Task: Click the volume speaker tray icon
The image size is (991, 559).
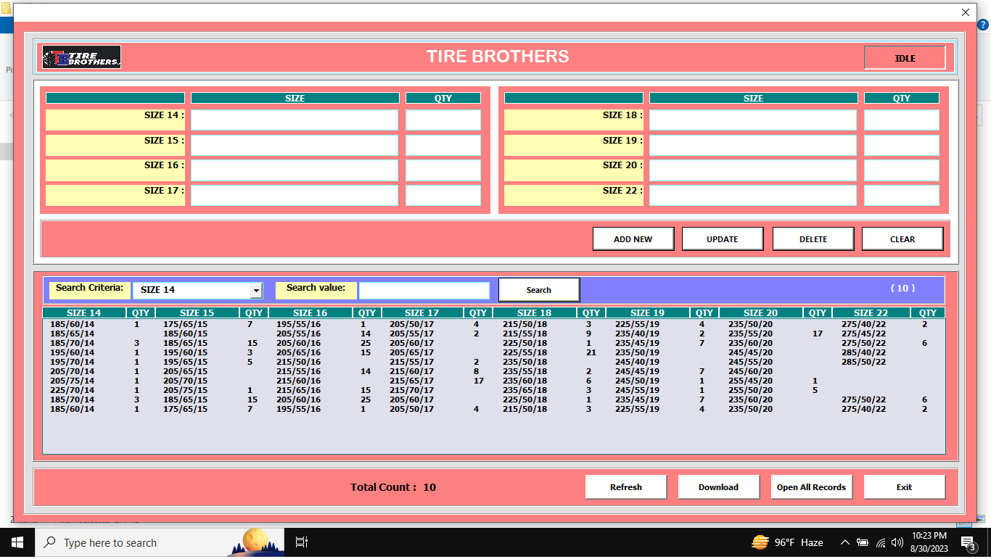Action: [x=897, y=542]
